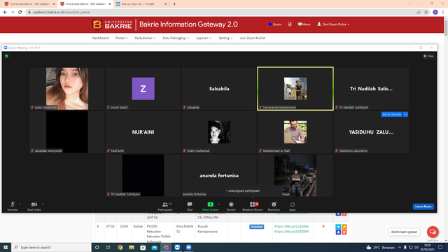Screen dimensions: 448x252
Task: Open audio options arrow beside Unmute
Action: point(20,204)
